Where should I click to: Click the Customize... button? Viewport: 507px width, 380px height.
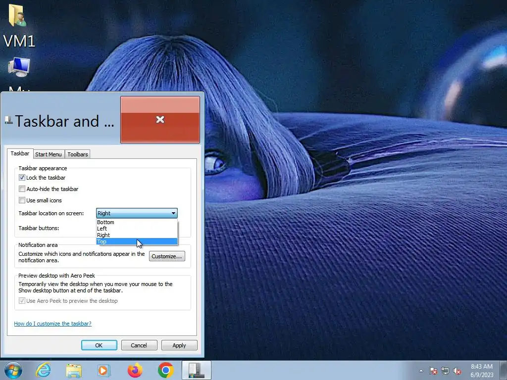pyautogui.click(x=167, y=256)
